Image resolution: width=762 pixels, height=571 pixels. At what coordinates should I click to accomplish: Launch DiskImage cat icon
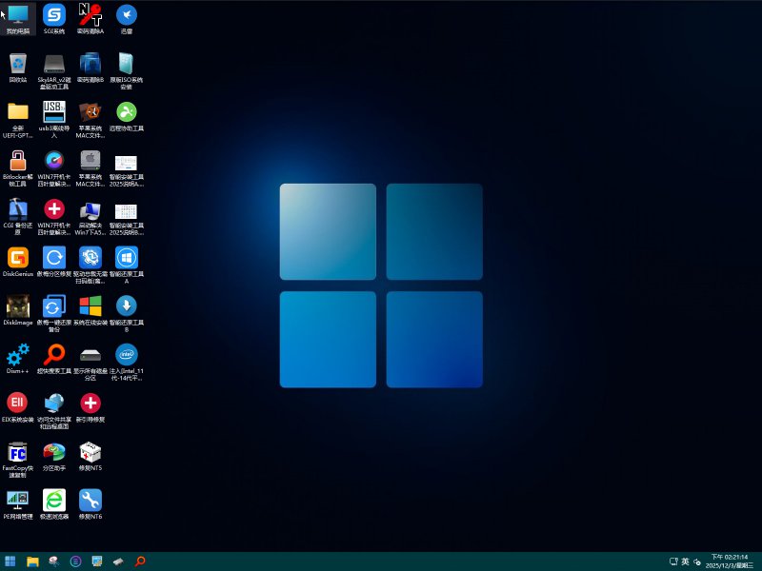[18, 310]
